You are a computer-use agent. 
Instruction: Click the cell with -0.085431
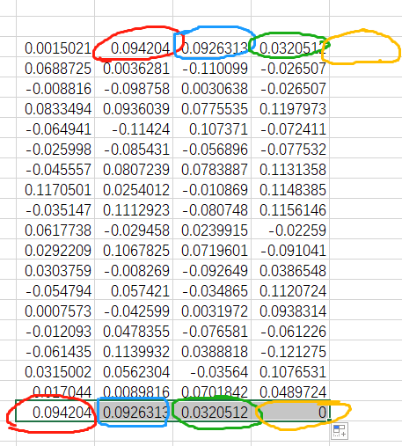point(134,148)
